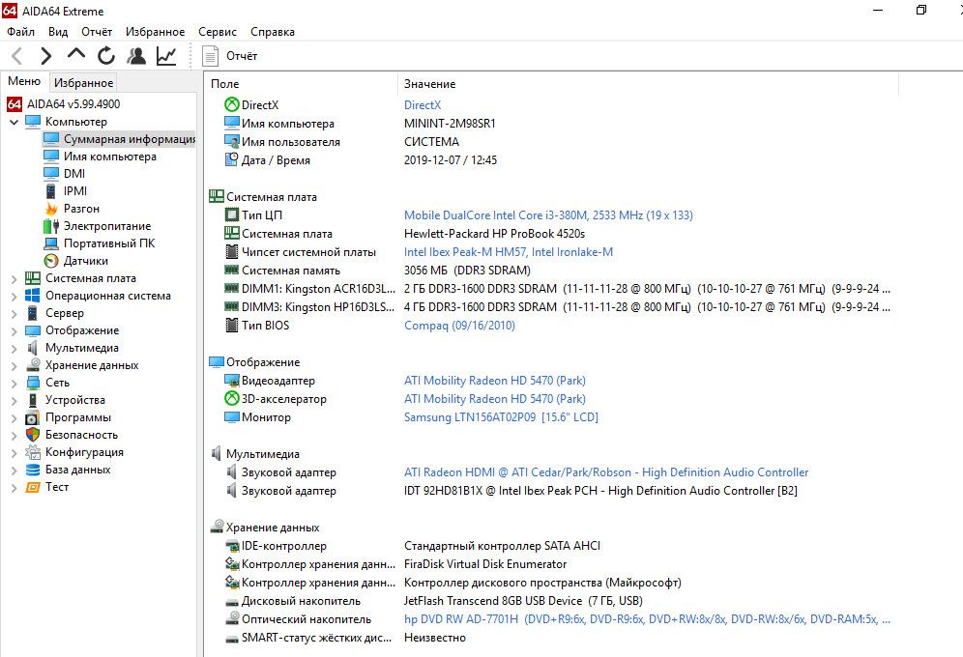Expand the Операционная система tree node
The width and height of the screenshot is (963, 657).
15,297
